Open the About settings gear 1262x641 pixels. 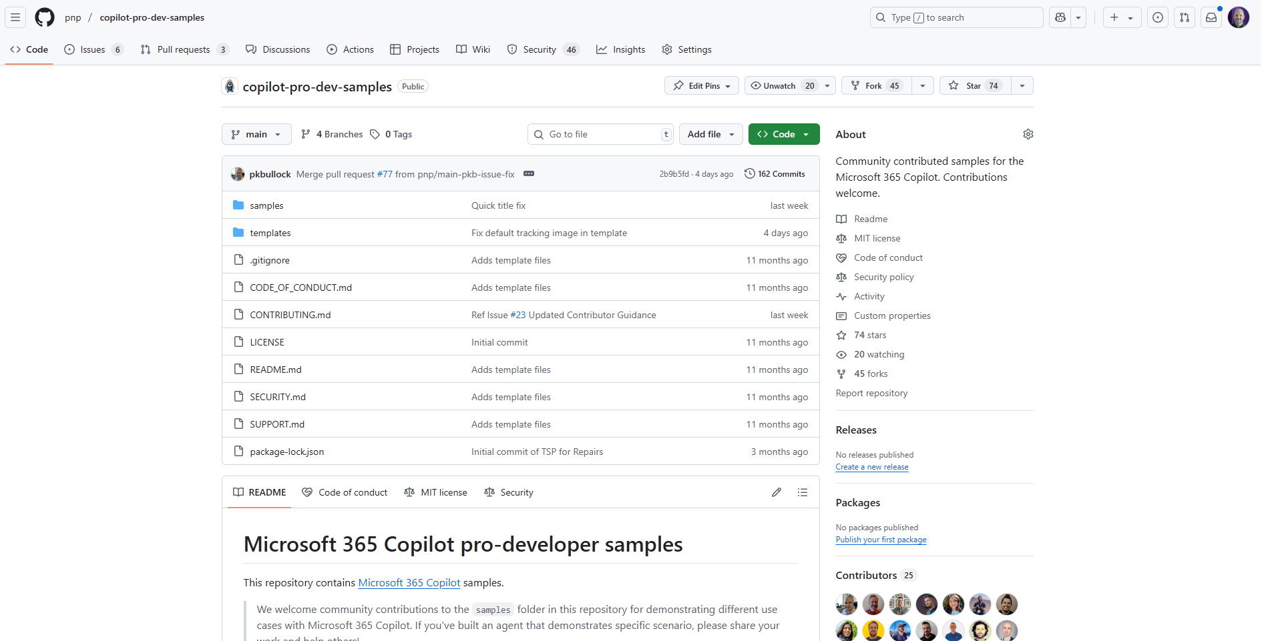(1028, 134)
